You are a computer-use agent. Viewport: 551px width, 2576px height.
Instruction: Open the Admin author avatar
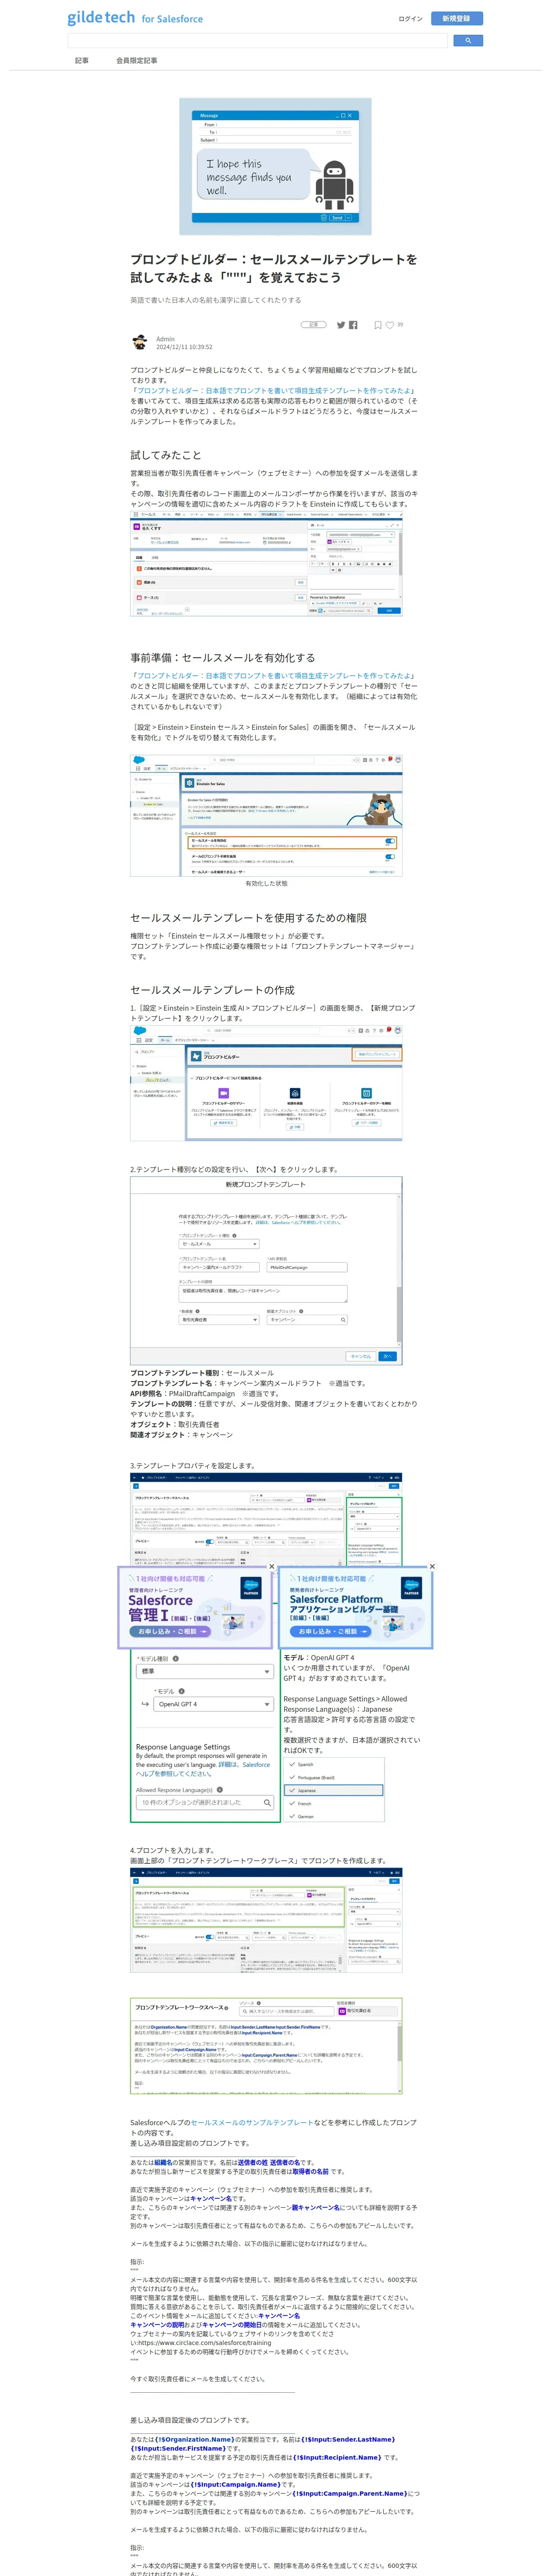pos(140,343)
